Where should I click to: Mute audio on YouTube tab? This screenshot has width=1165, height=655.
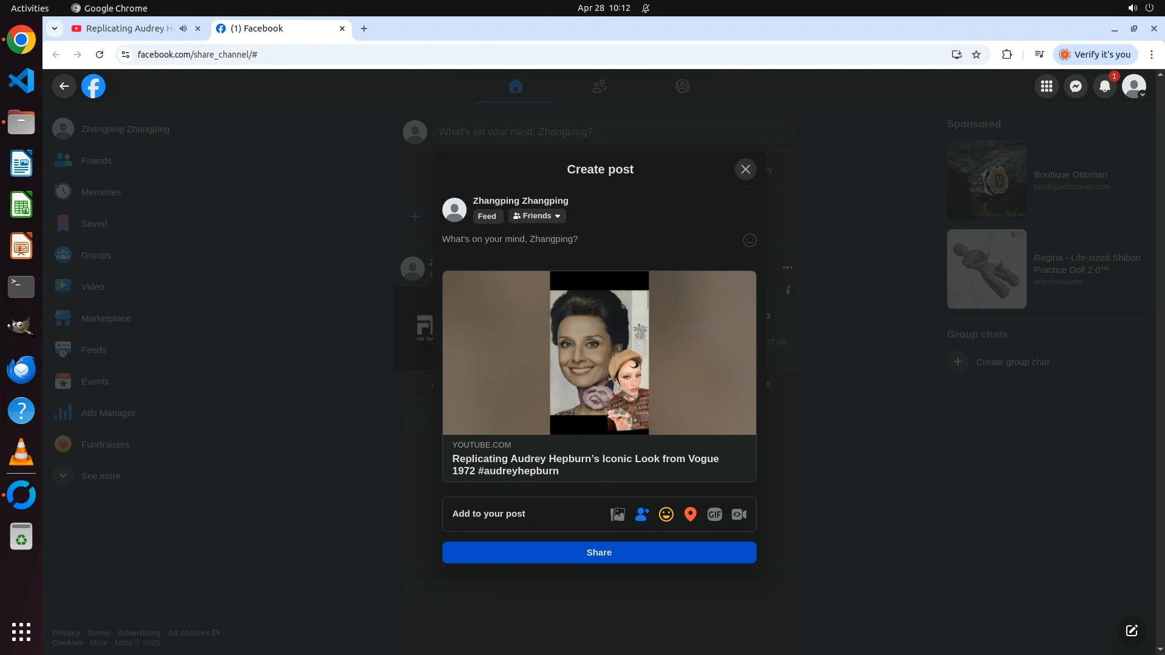click(x=183, y=29)
